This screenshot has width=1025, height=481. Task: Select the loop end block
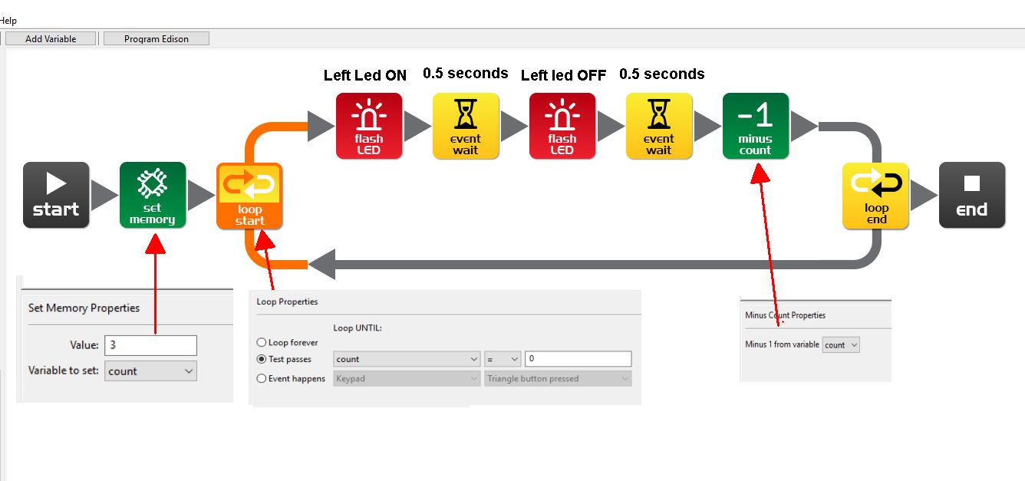click(876, 196)
